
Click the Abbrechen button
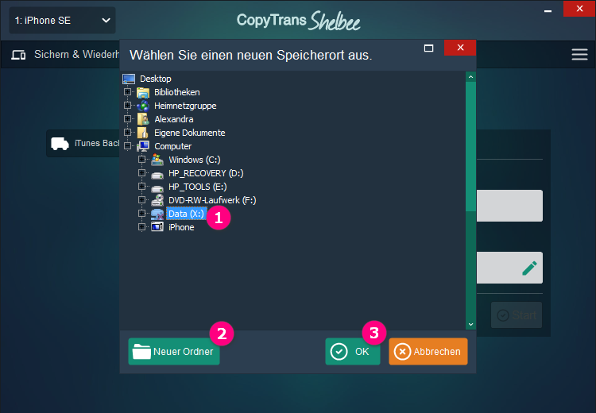[x=428, y=352]
